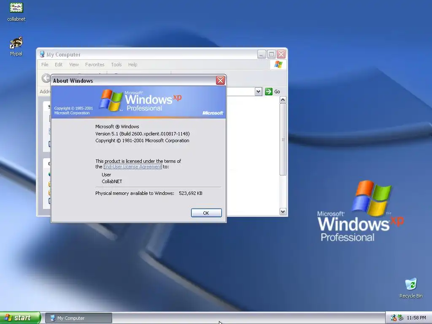
Task: Open the Tools menu in My Computer
Action: pos(116,65)
